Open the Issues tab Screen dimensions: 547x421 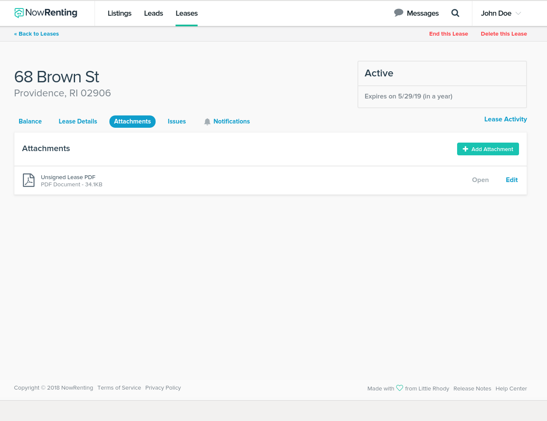[x=177, y=121]
